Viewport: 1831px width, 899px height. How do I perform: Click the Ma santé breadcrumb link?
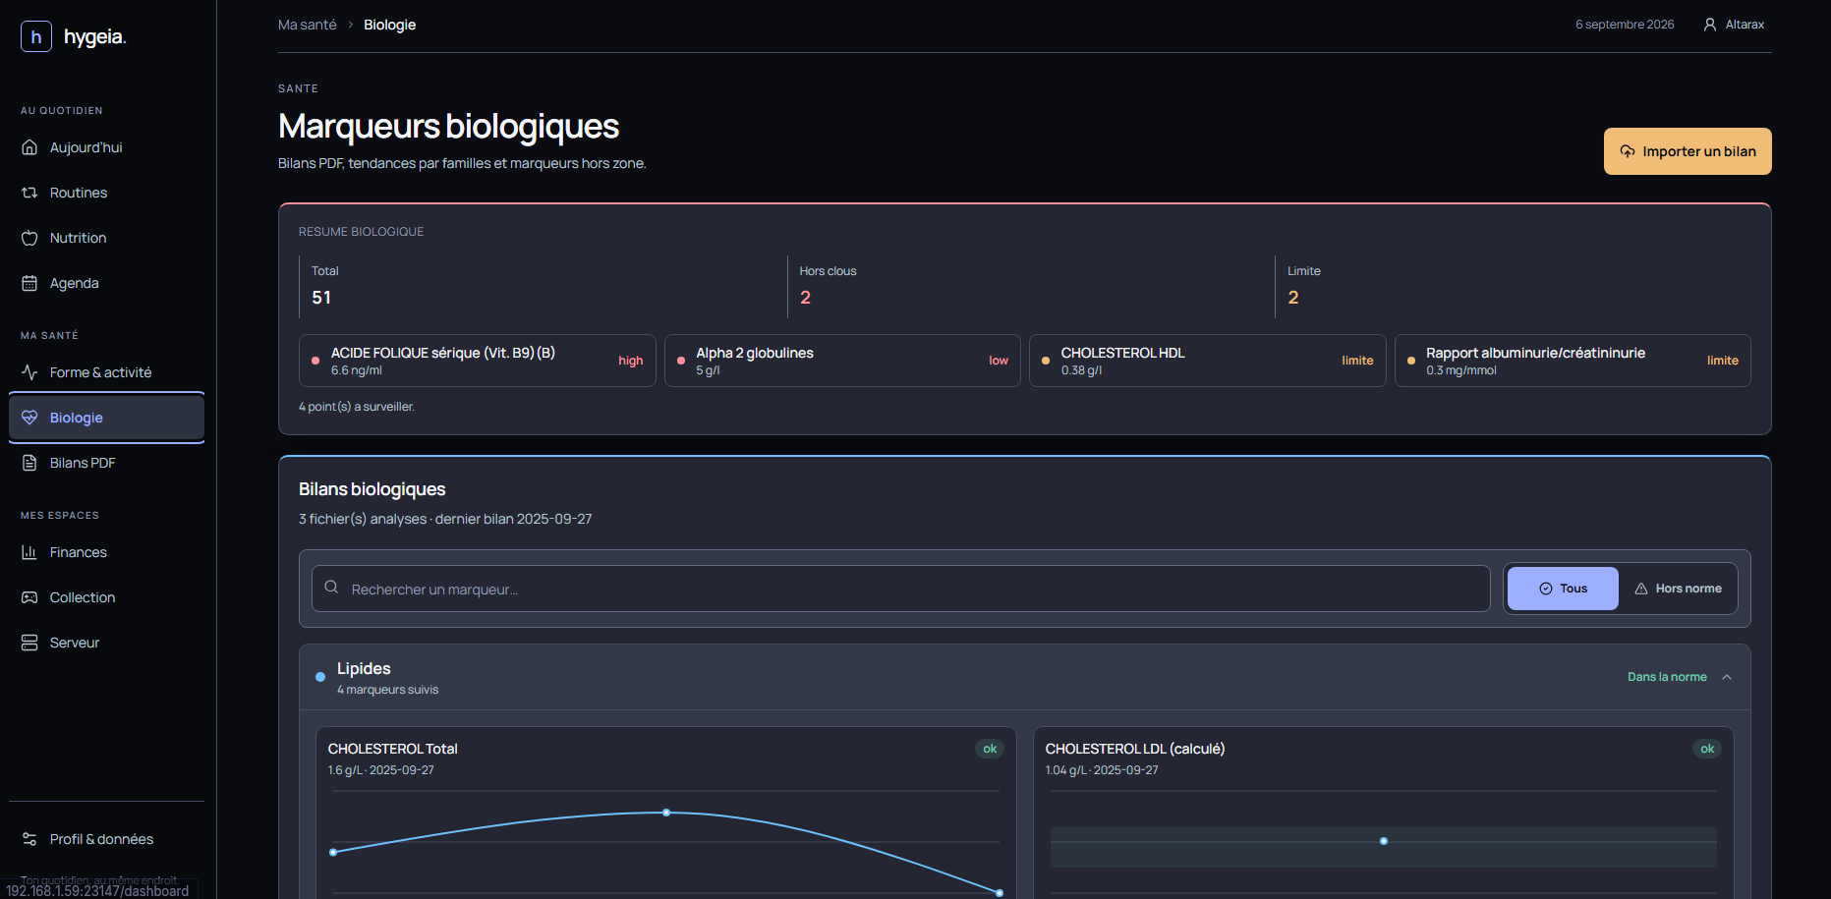pyautogui.click(x=308, y=25)
